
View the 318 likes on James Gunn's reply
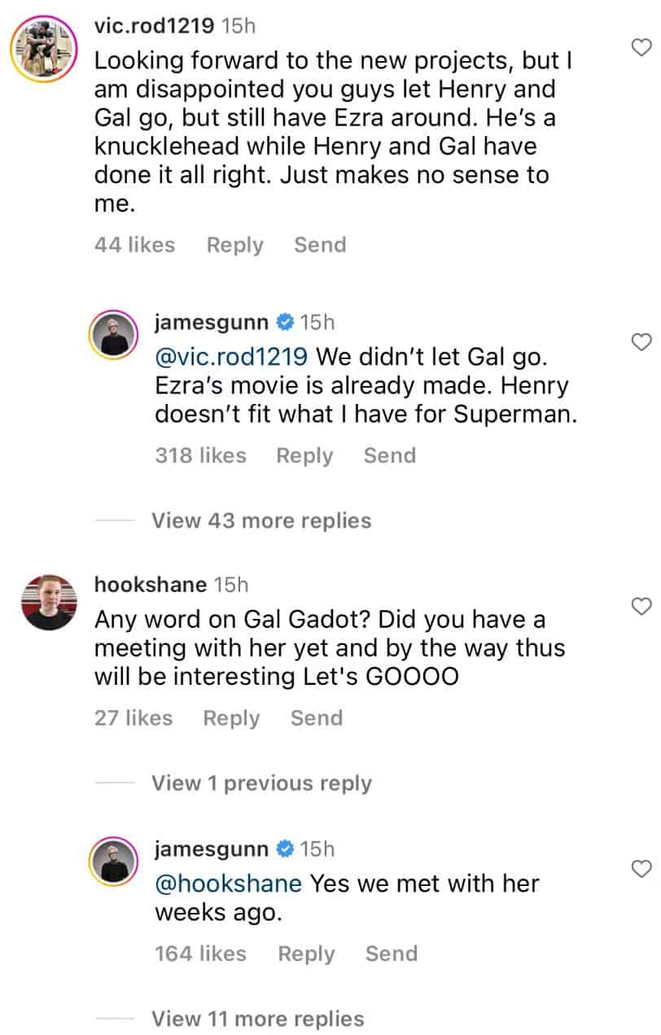point(200,455)
